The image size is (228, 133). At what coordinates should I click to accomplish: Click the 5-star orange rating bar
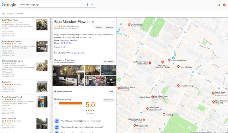[70, 103]
